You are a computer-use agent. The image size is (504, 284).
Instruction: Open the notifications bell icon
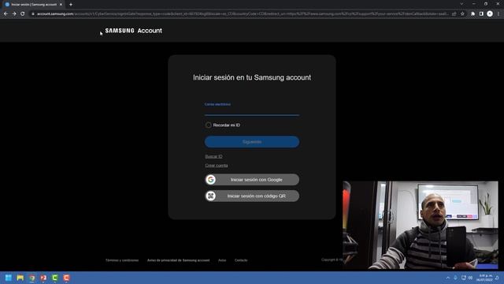[497, 278]
